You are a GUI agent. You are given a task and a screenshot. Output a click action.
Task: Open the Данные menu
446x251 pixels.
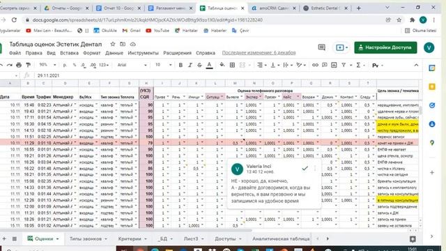[x=114, y=53]
